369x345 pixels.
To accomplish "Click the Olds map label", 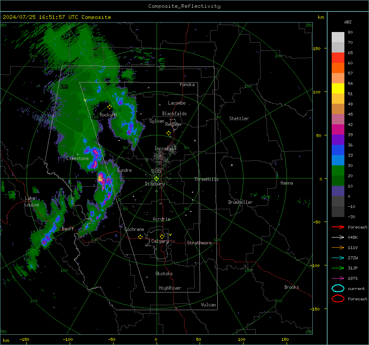I will pyautogui.click(x=156, y=171).
